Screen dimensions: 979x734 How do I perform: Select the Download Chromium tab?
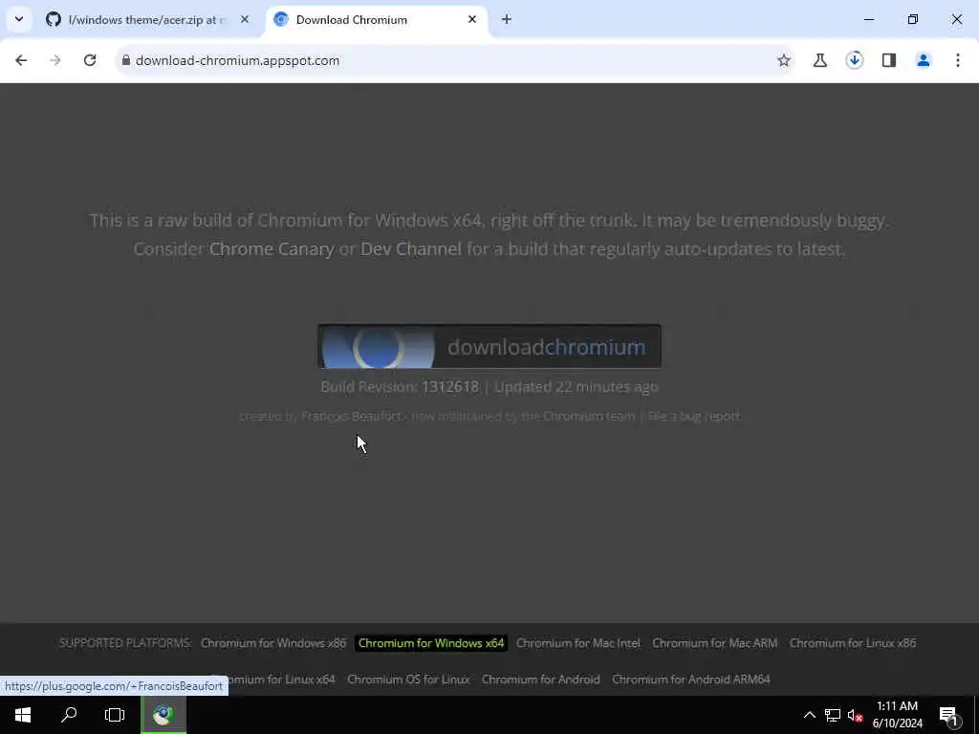click(377, 20)
